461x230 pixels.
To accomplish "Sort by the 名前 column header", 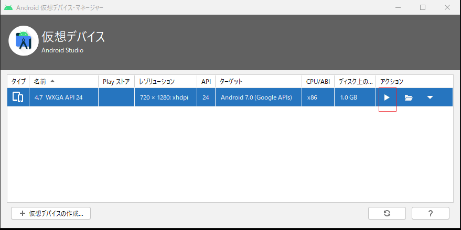I will pos(64,81).
